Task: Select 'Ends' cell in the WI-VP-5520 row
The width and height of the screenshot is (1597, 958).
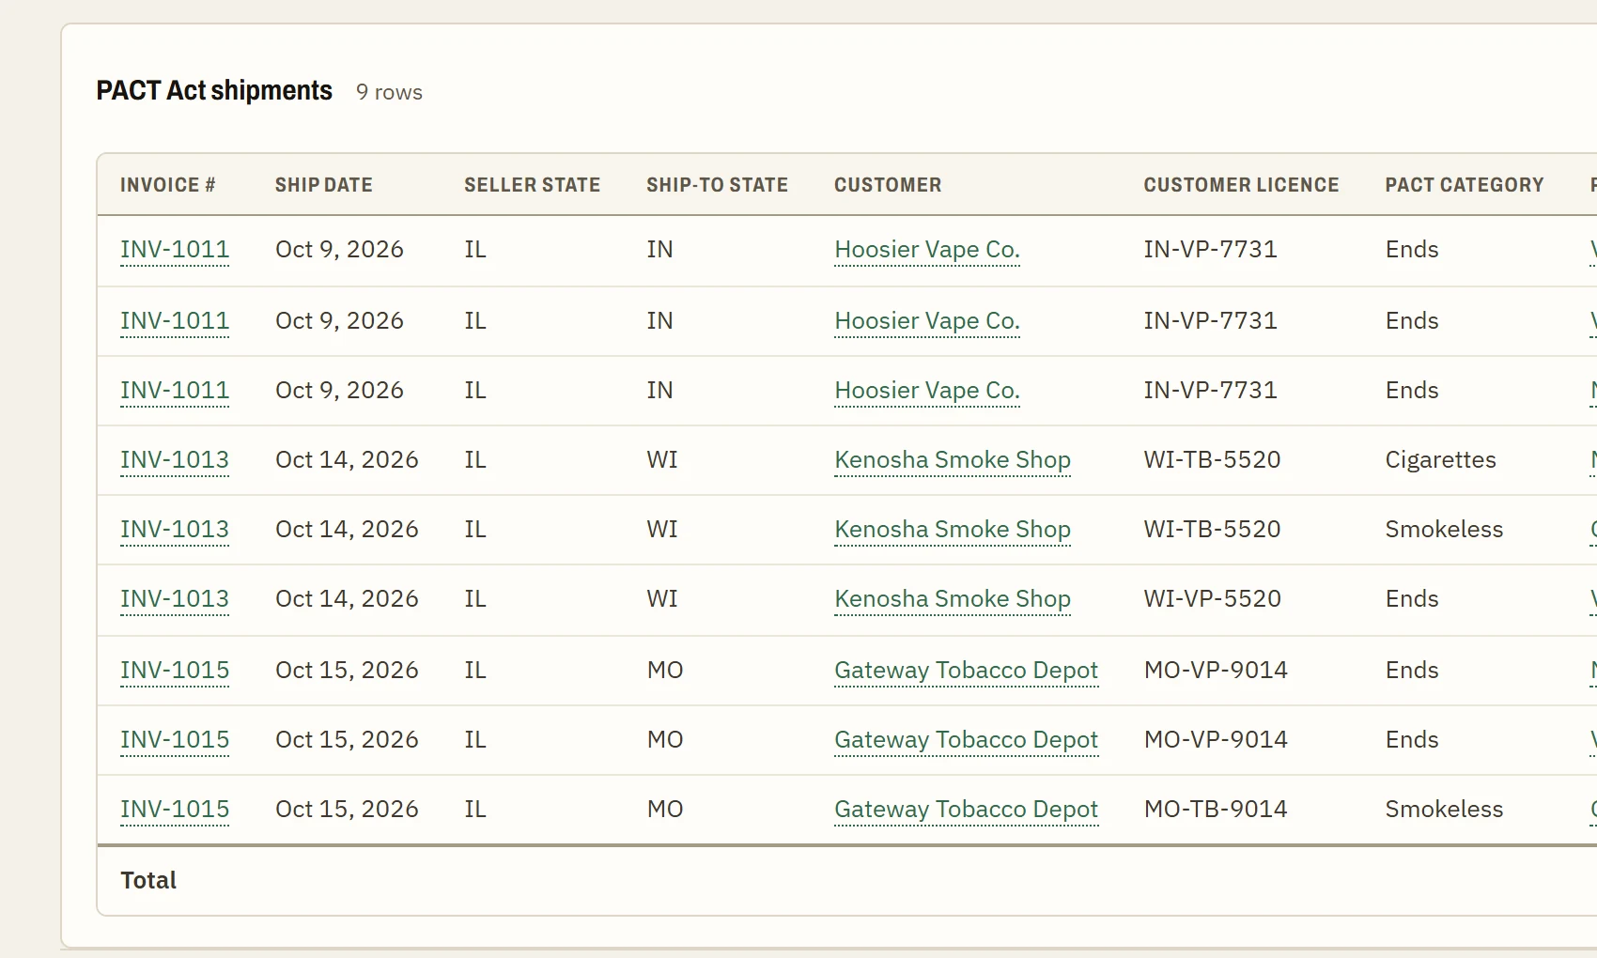Action: tap(1412, 599)
